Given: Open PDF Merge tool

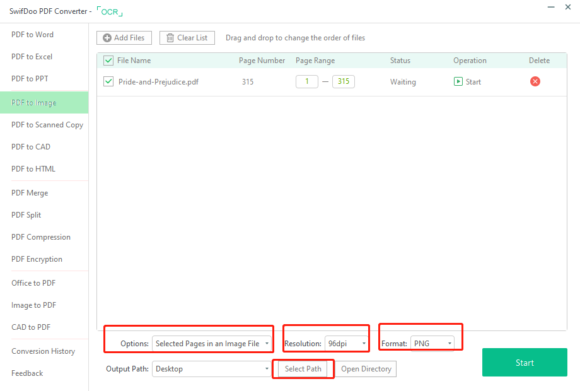Looking at the screenshot, I should (30, 193).
